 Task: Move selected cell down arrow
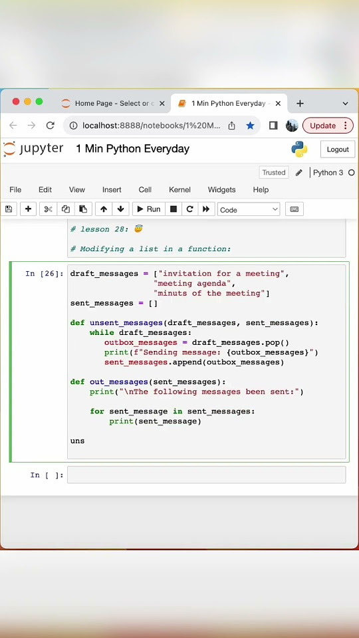coord(120,209)
